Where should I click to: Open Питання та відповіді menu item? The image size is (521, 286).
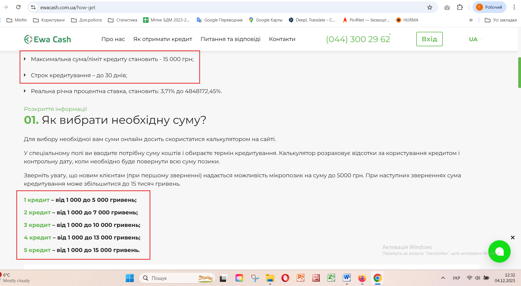(x=230, y=39)
